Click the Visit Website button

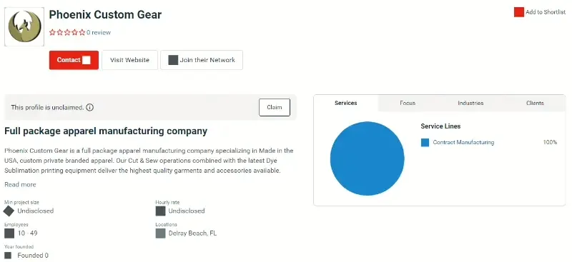coord(130,60)
